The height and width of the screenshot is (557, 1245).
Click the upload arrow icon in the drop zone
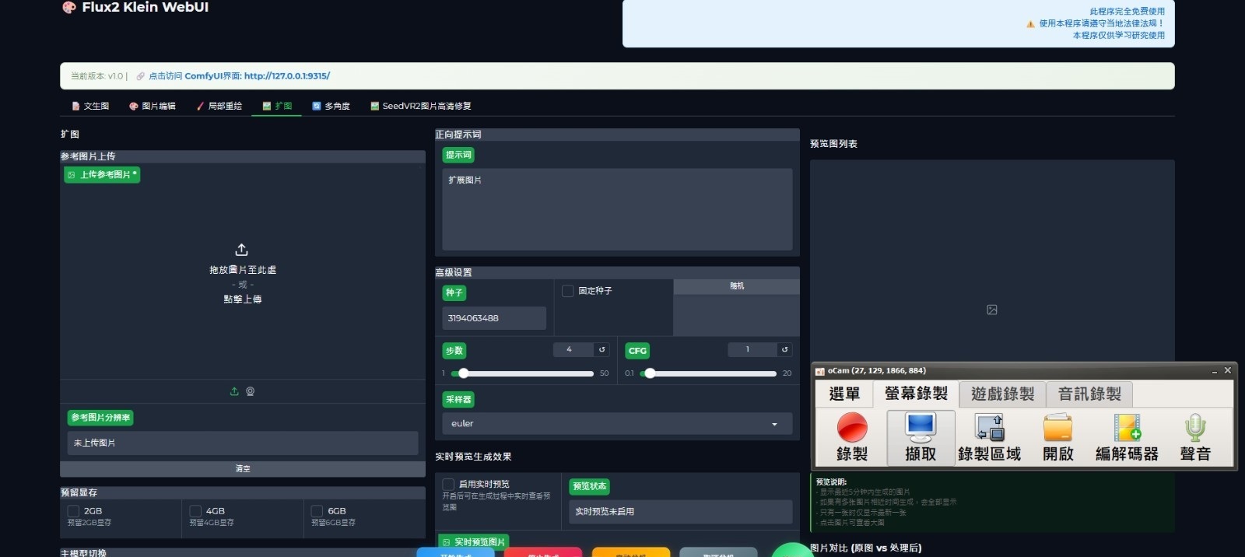pos(242,250)
